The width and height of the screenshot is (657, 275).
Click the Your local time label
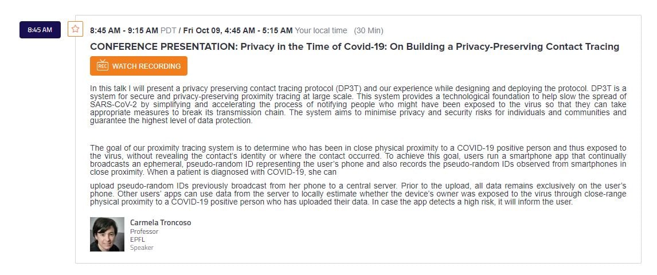(x=321, y=30)
